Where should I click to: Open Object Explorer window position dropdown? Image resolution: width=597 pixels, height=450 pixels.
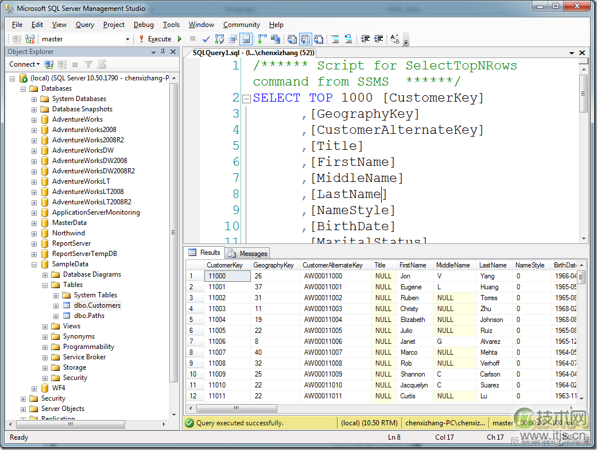point(153,52)
